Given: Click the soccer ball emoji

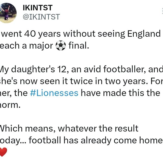Looking at the screenshot, I should [x=61, y=45].
